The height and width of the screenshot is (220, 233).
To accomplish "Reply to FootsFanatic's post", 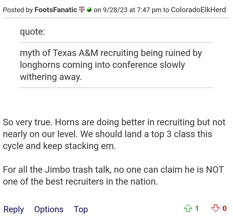I will pos(13,209).
